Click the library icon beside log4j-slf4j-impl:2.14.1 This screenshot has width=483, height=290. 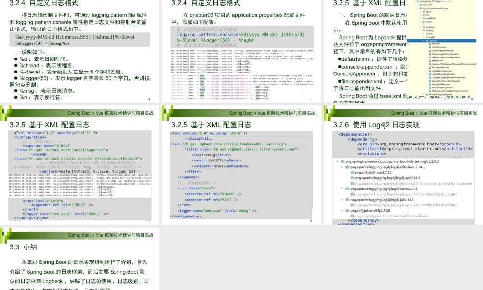(348, 167)
